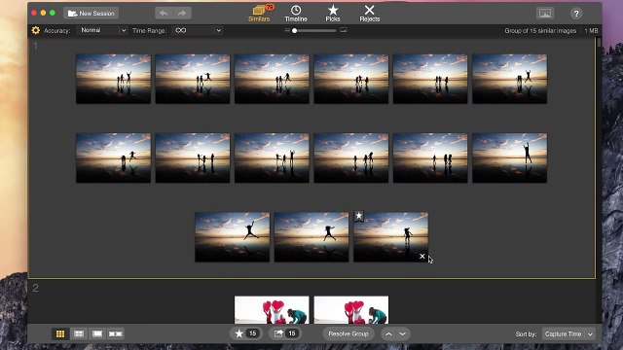Reject the last thumbnail with X mark
The width and height of the screenshot is (623, 350).
[421, 257]
